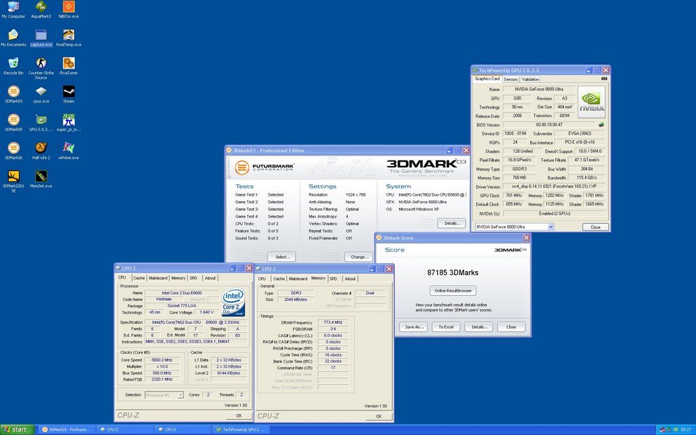Click the FSB:DRAM 3:4 value

pos(333,329)
